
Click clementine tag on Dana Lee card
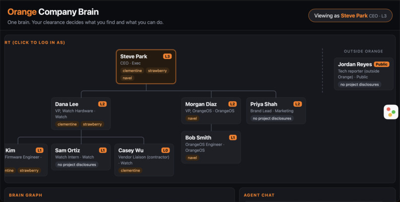click(x=67, y=124)
